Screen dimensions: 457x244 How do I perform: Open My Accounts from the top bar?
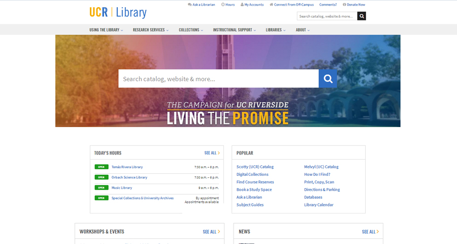click(x=252, y=5)
